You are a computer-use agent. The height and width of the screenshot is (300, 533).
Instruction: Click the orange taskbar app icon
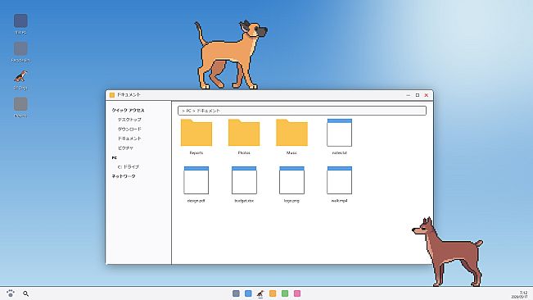(x=273, y=293)
